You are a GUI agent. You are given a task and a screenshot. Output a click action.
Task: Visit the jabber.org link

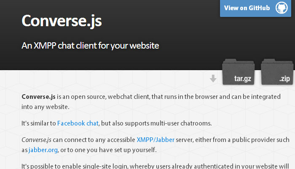(x=43, y=150)
